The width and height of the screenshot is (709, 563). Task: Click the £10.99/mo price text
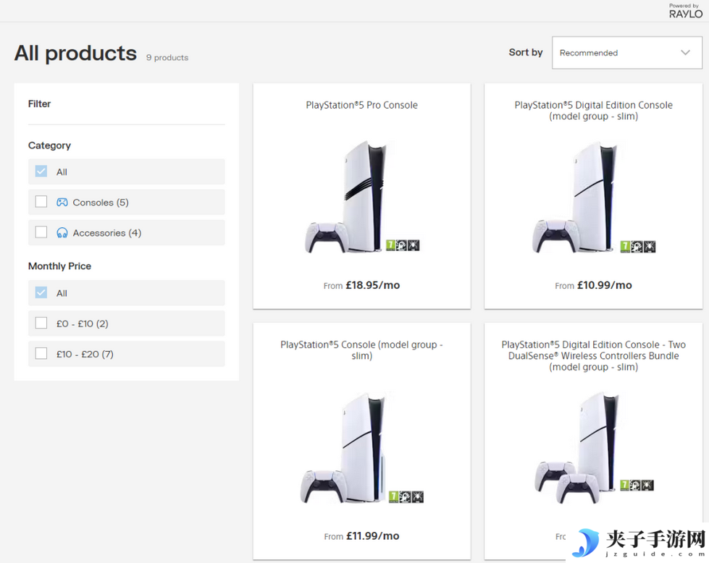click(605, 285)
